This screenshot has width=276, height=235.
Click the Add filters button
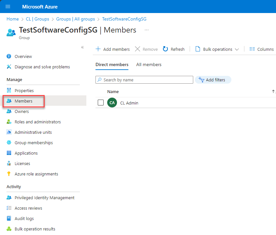click(213, 80)
